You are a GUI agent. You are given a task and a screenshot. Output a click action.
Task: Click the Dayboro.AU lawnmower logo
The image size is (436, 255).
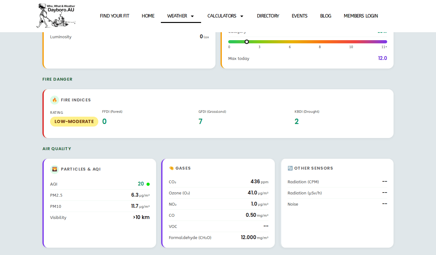56,16
